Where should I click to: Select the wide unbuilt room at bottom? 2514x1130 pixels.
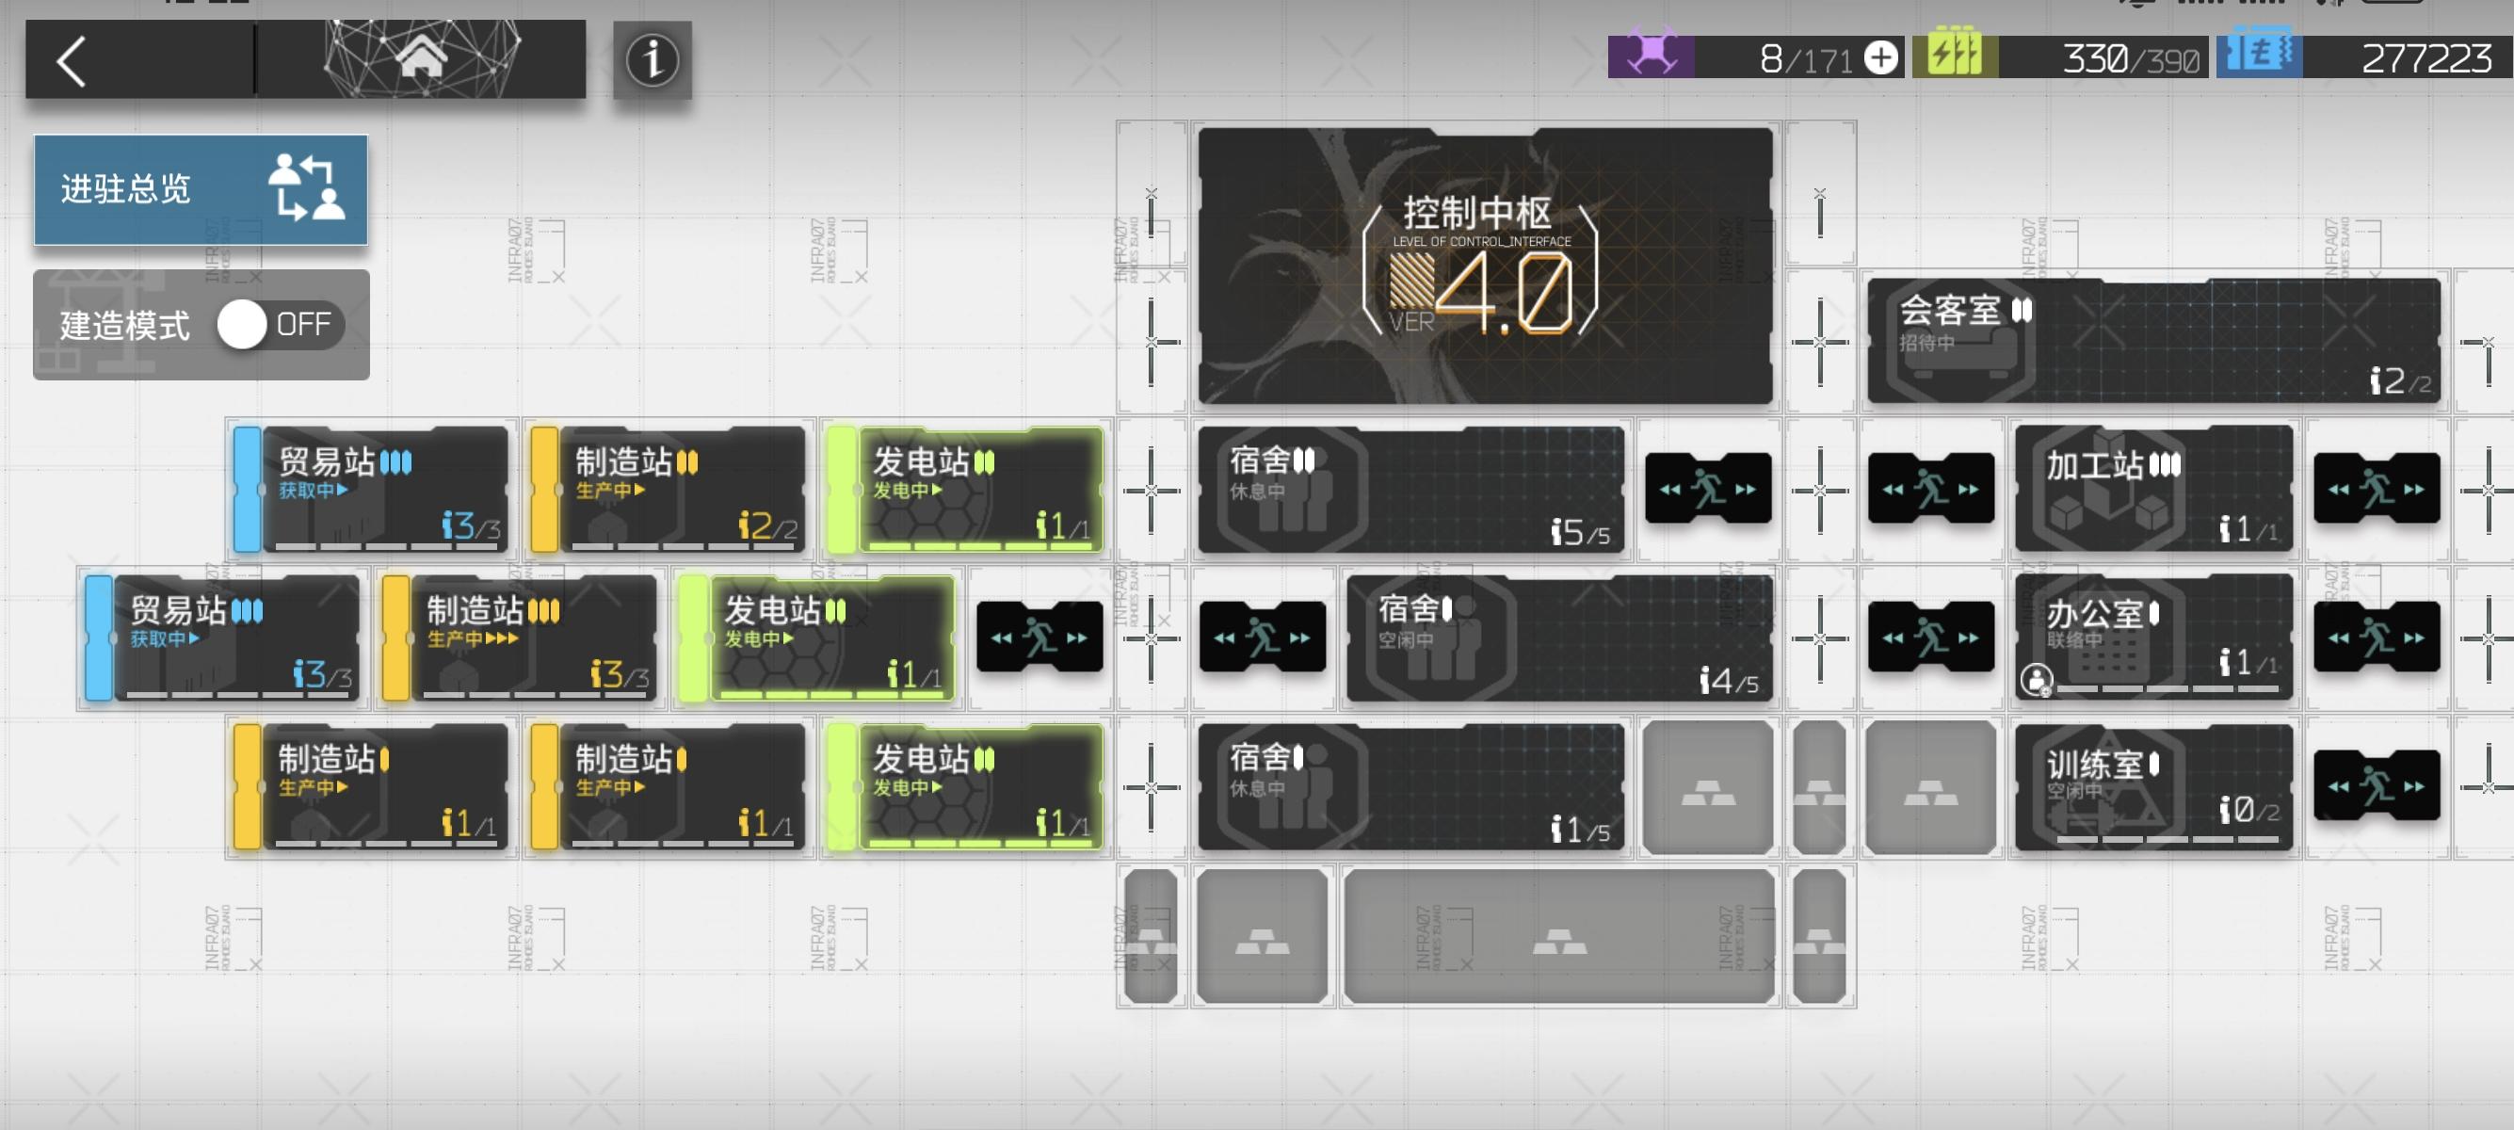(x=1558, y=936)
